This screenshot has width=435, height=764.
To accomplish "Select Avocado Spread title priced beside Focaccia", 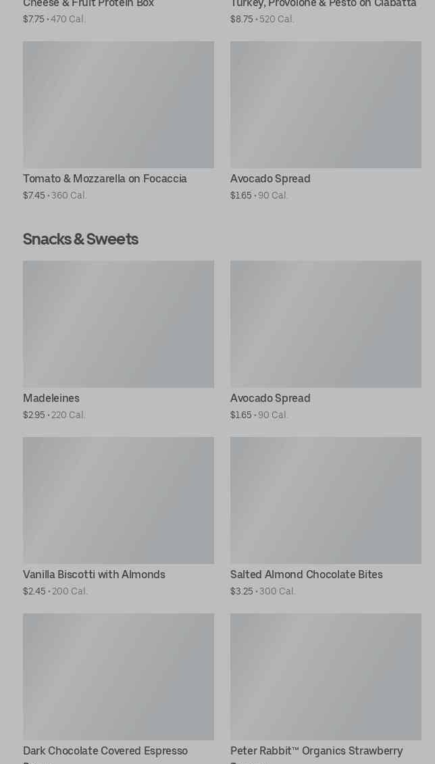I will click(x=270, y=179).
